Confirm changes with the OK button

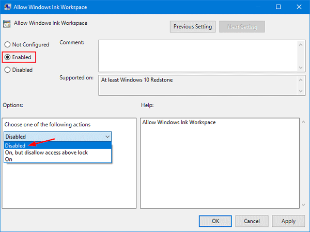pos(215,221)
